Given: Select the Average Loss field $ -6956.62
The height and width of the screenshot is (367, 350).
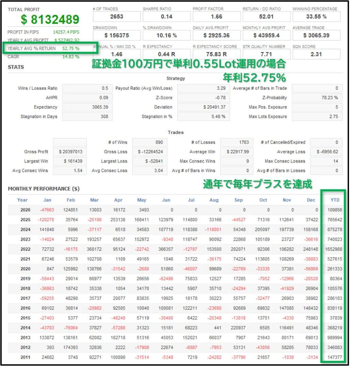Looking at the screenshot, I should click(327, 152).
